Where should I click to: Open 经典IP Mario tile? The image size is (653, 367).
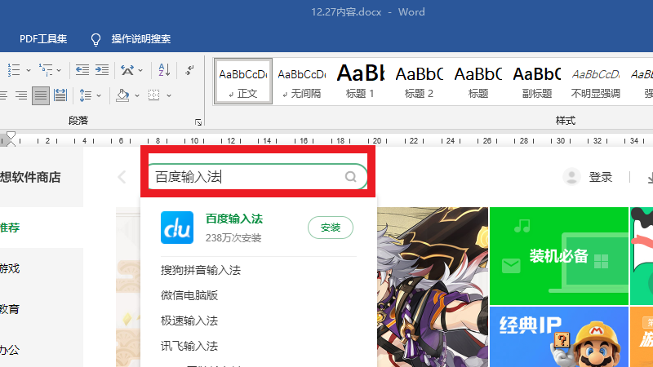[x=559, y=337]
